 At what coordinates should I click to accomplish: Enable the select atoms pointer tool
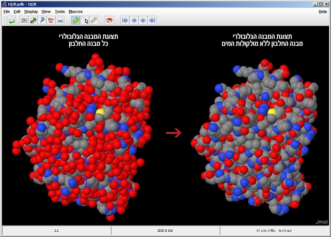pos(85,20)
